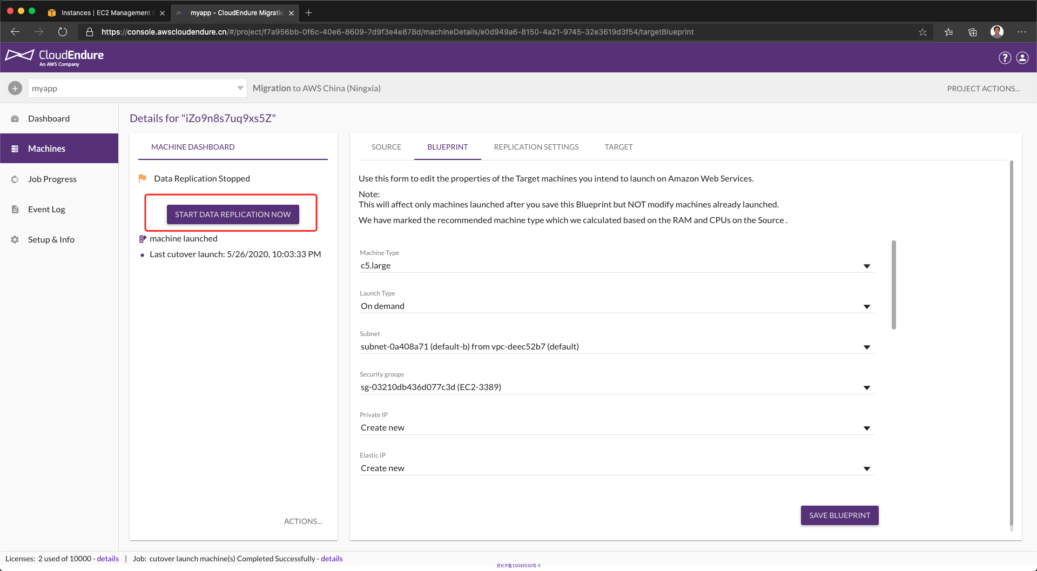Switch to the Replication Settings tab
Viewport: 1037px width, 571px height.
(536, 147)
